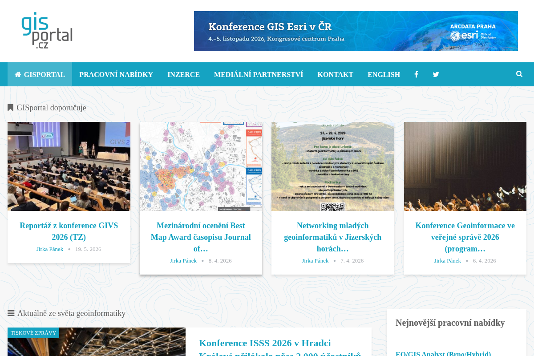
Task: Open author Jirka Pánek under GIVS article
Action: pyautogui.click(x=50, y=249)
